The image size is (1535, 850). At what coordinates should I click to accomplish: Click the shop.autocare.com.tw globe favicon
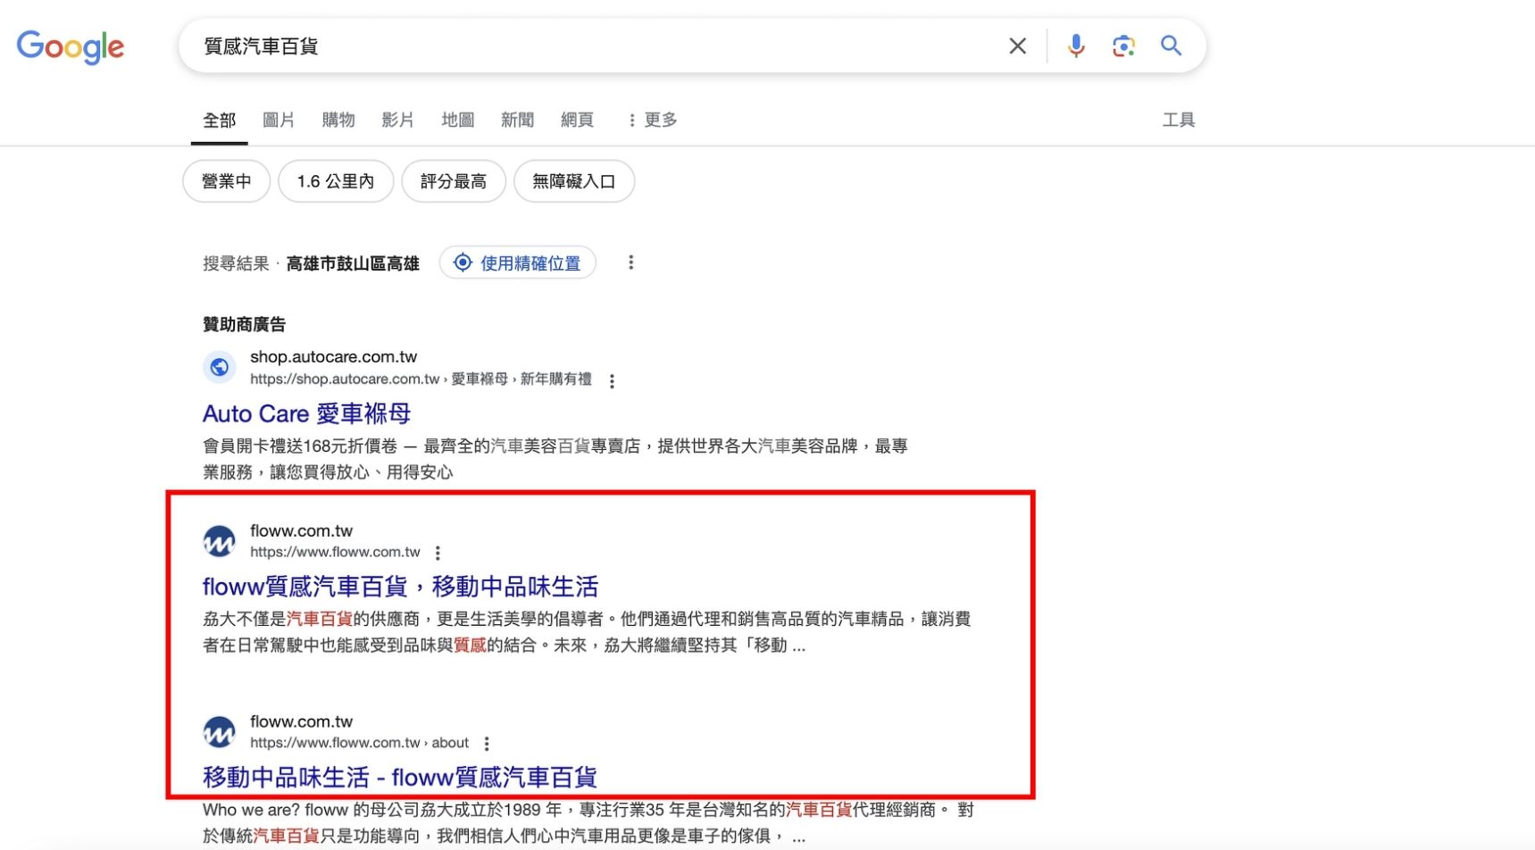click(219, 367)
